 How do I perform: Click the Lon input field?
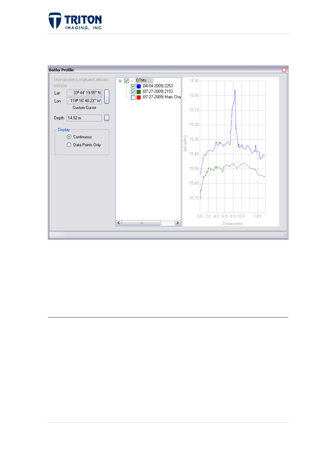tap(84, 101)
